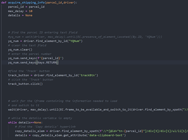Click the string 'trackBtn'
The image size is (188, 140).
click(88, 75)
